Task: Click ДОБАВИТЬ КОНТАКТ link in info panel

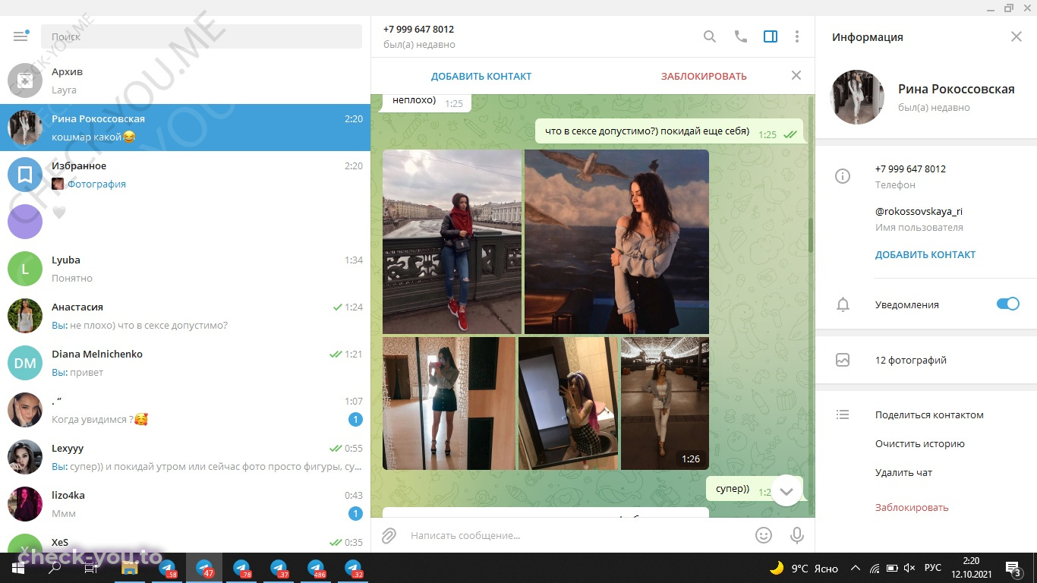Action: [x=925, y=255]
